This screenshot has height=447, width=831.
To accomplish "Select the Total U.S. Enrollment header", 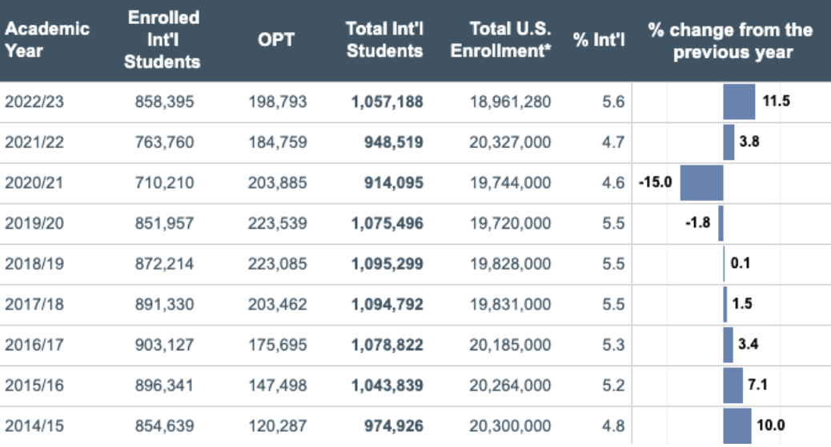I will tap(501, 40).
